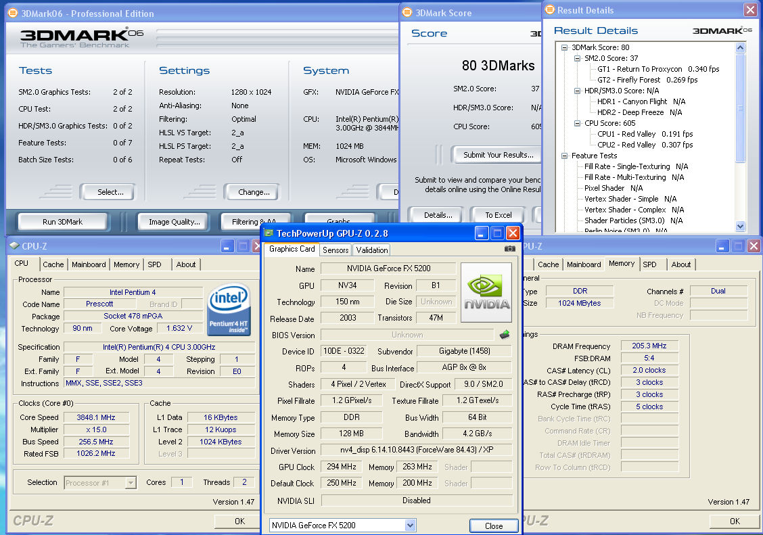Click the Core Speed value 3848.1 MHz
Viewport: 763px width, 535px height.
96,417
